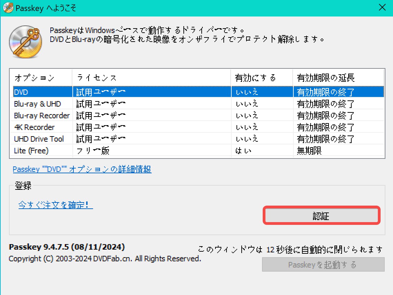Click the 登録 group label
Screen dimensions: 393x295
(23, 186)
